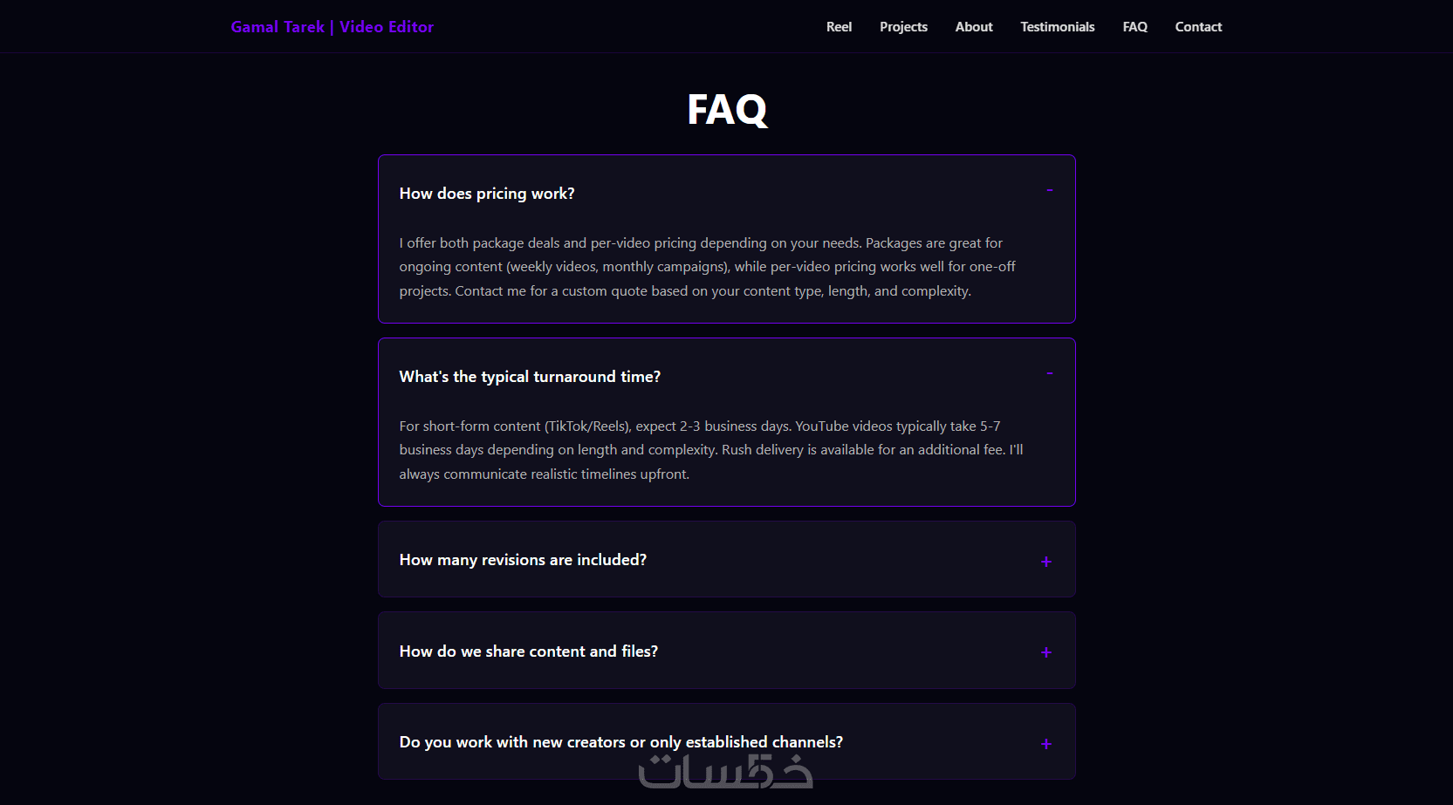The height and width of the screenshot is (805, 1453).
Task: Open "How do we share content and files?"
Action: point(529,652)
